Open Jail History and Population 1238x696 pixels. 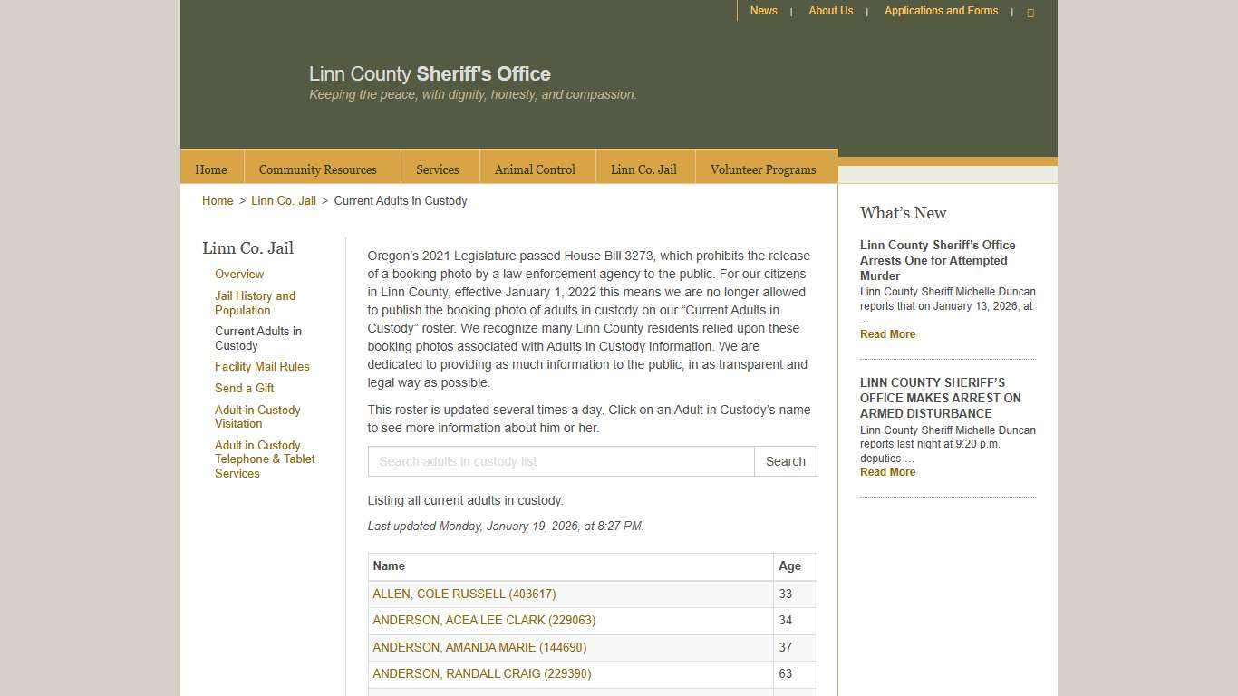(255, 303)
